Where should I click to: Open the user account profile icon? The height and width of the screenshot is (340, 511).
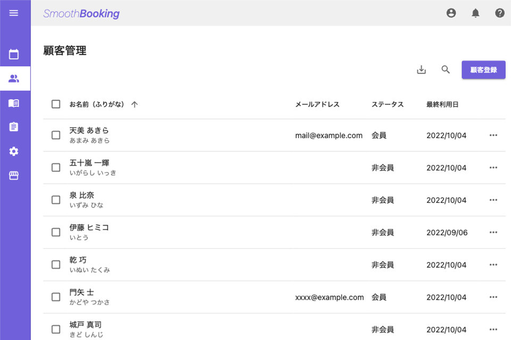coord(451,13)
